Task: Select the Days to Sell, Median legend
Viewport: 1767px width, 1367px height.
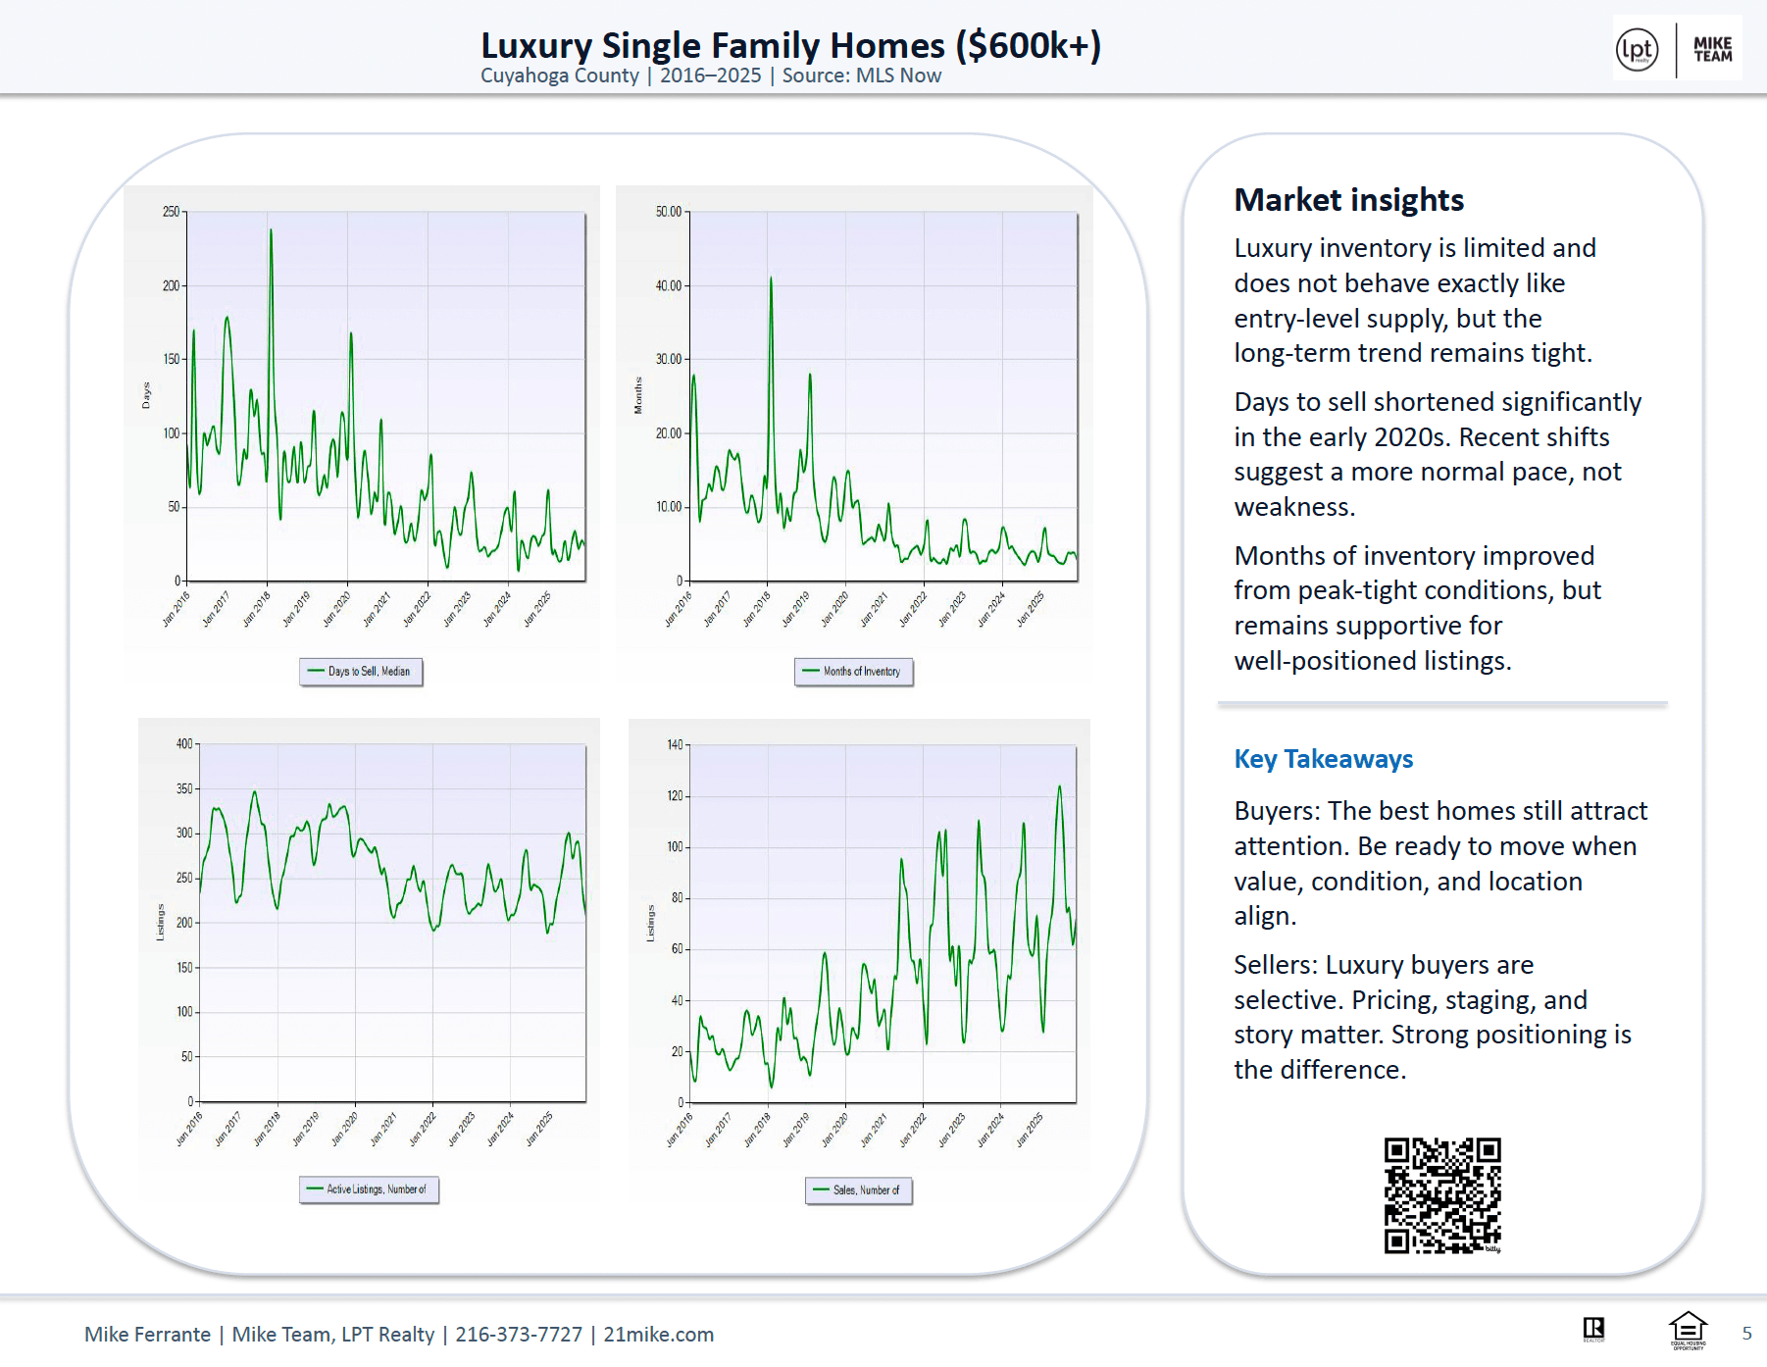Action: coord(361,672)
